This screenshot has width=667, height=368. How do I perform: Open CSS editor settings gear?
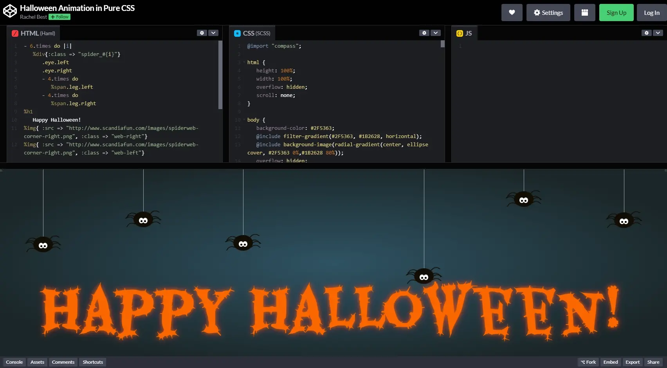pyautogui.click(x=424, y=33)
